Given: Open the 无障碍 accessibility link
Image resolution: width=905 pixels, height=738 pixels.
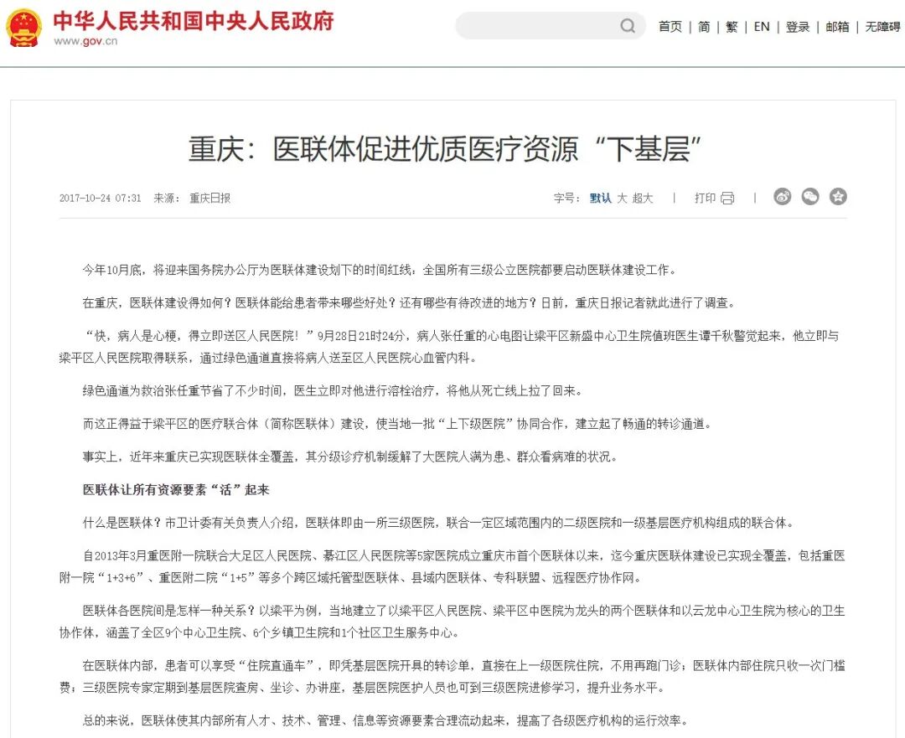Looking at the screenshot, I should [882, 27].
